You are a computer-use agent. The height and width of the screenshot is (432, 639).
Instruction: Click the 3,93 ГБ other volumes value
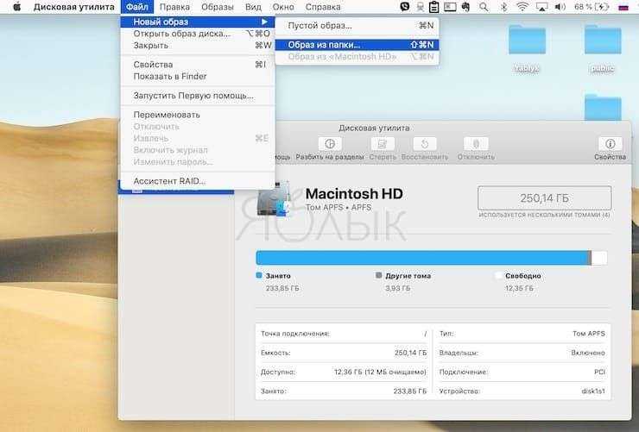(397, 288)
